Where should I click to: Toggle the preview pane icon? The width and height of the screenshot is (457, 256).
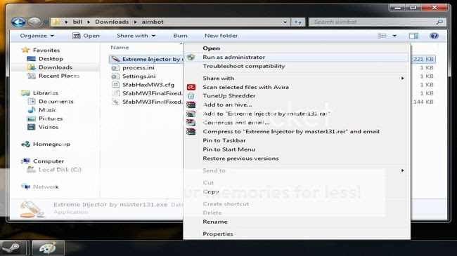[x=413, y=36]
